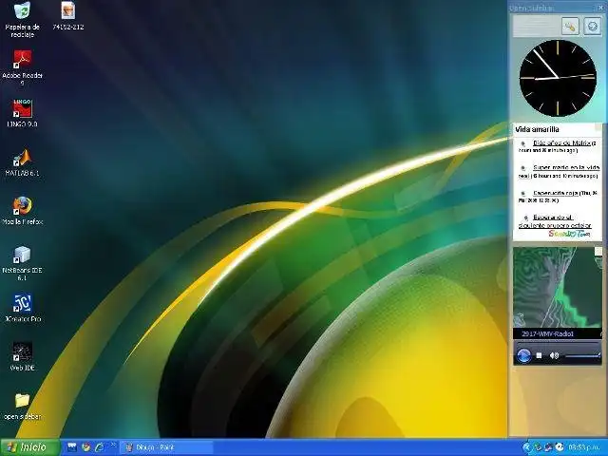
Task: Open the Inicio start menu
Action: [x=29, y=447]
